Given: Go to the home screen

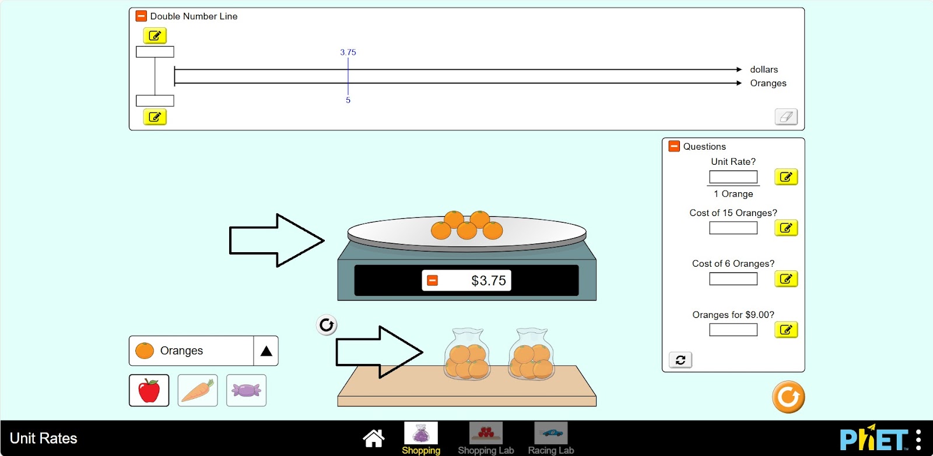Looking at the screenshot, I should [x=373, y=438].
